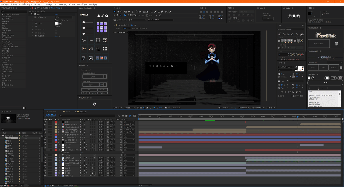Click the pencil edit icon in Motion Tools
Image resolution: width=344 pixels, height=187 pixels.
click(103, 16)
